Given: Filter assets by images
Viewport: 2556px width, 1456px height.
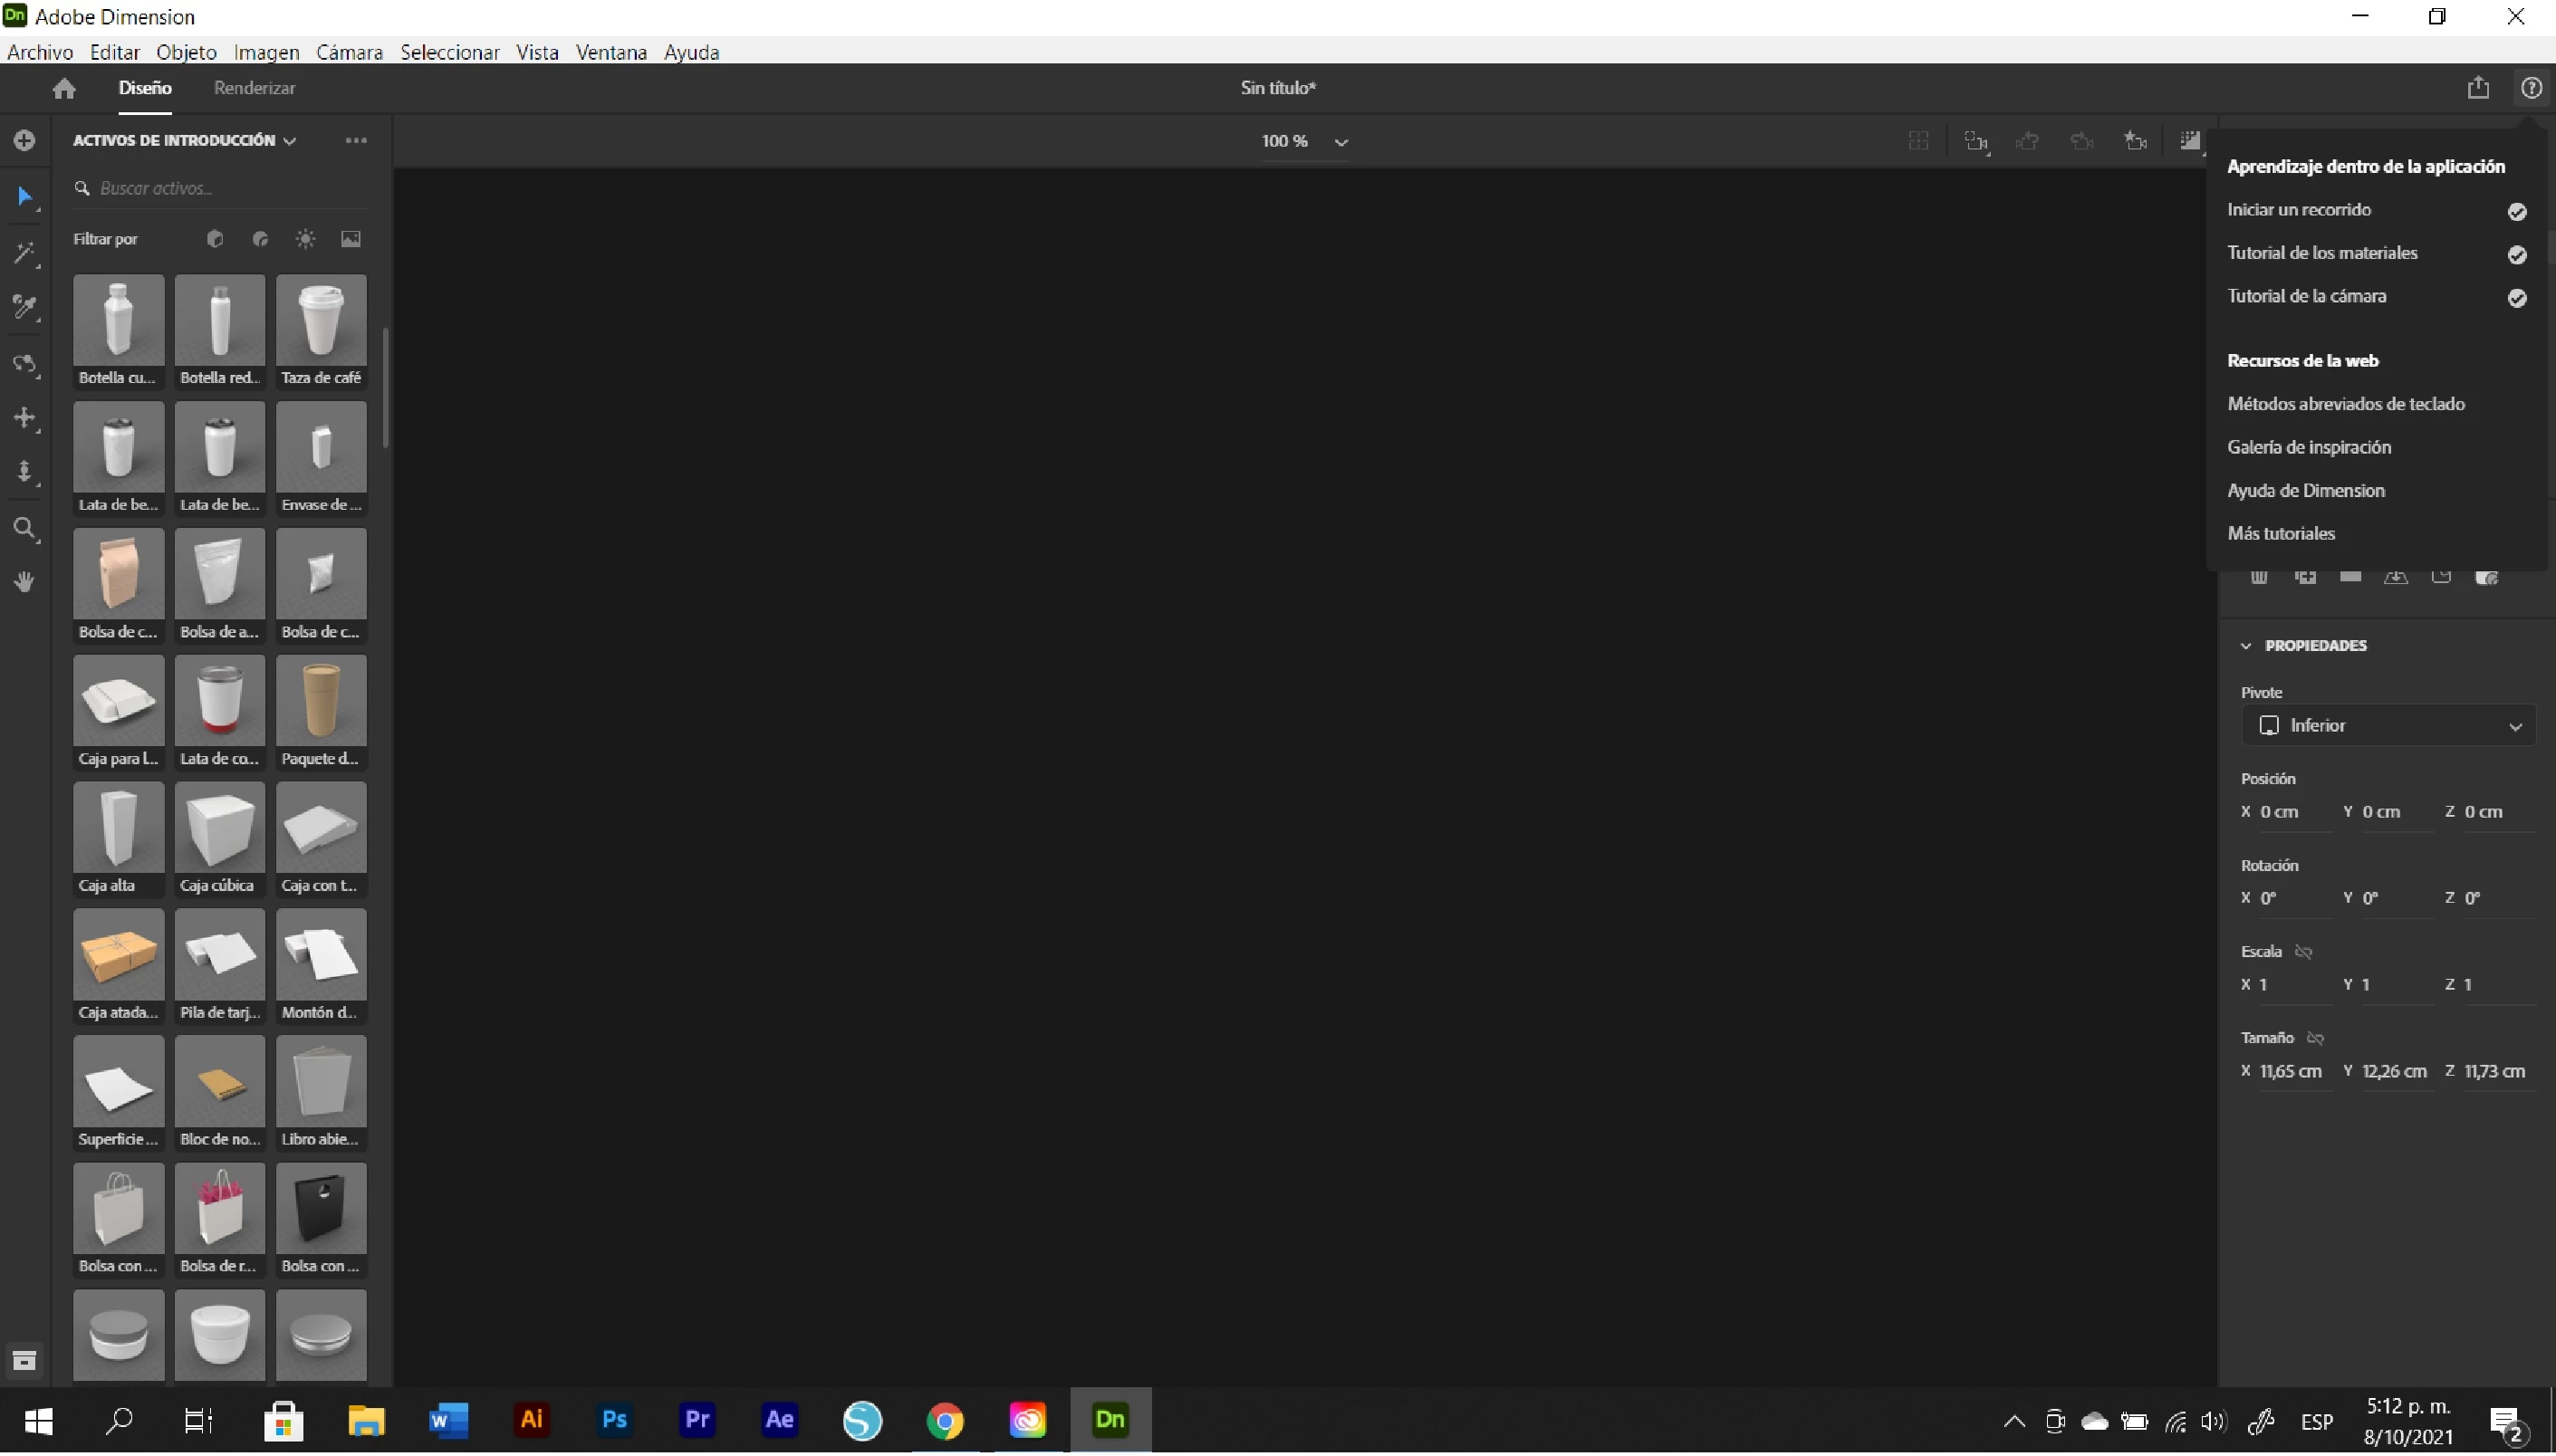Looking at the screenshot, I should click(350, 239).
